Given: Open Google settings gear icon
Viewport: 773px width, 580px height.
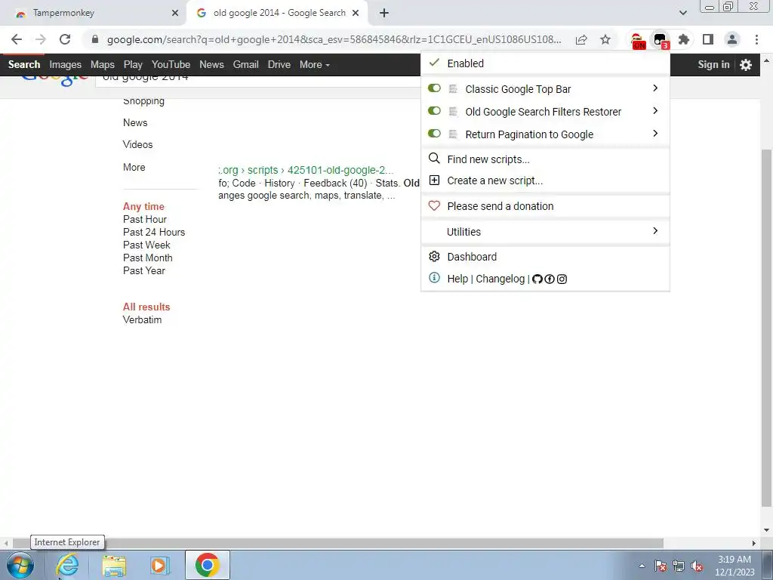Looking at the screenshot, I should point(745,65).
